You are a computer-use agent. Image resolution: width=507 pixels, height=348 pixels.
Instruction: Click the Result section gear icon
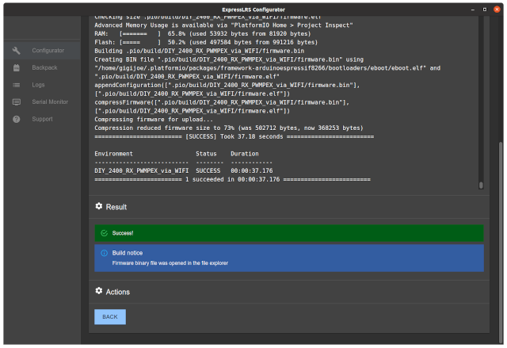(x=99, y=206)
